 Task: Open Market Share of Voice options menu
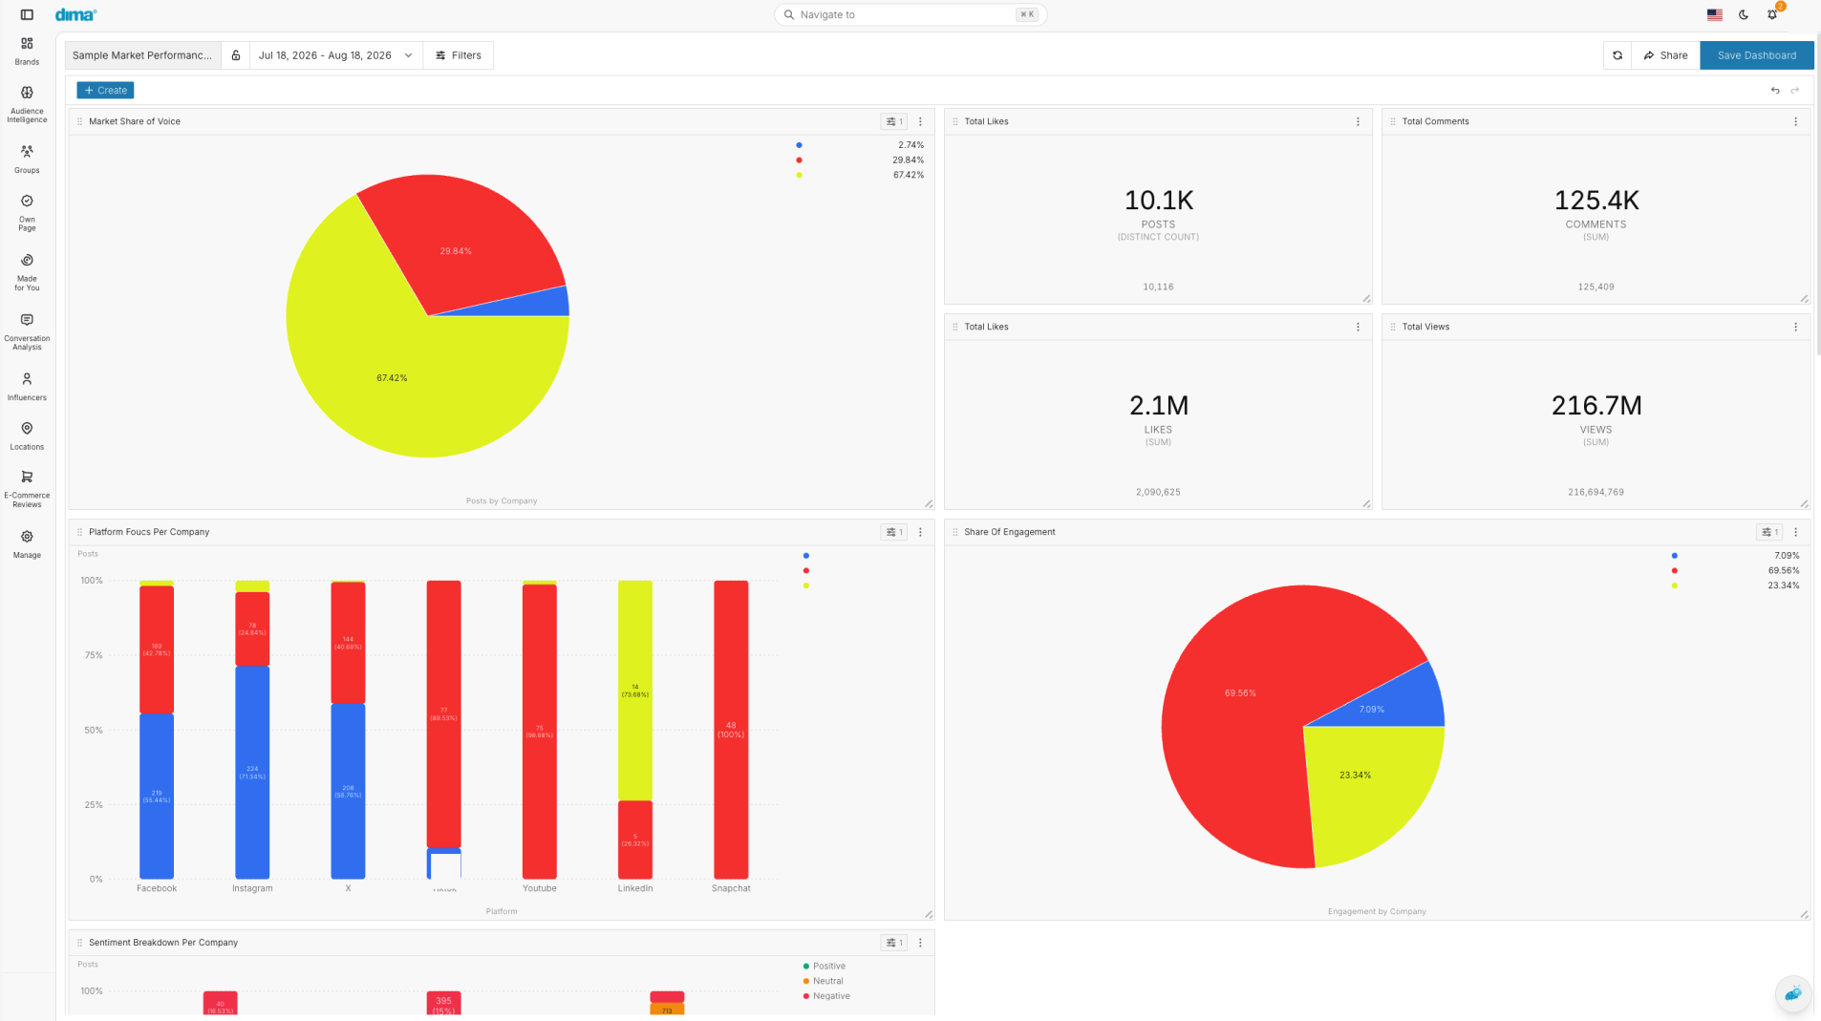[x=920, y=121]
